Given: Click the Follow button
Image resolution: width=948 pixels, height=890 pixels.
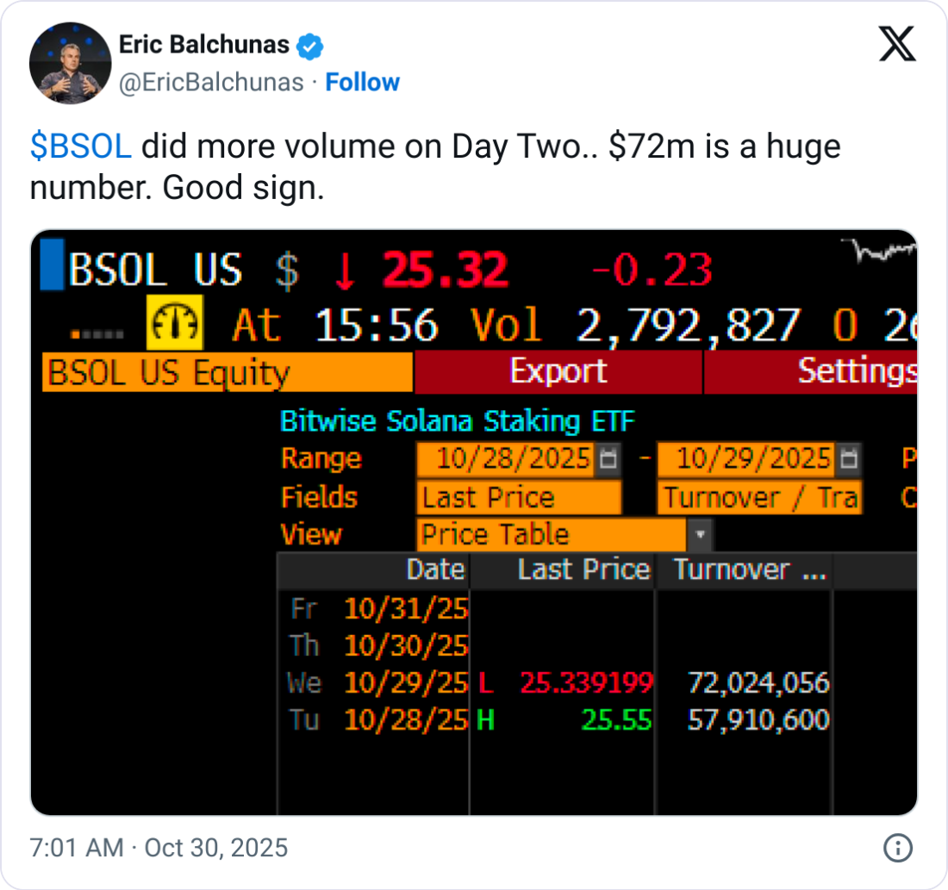Looking at the screenshot, I should pyautogui.click(x=363, y=82).
